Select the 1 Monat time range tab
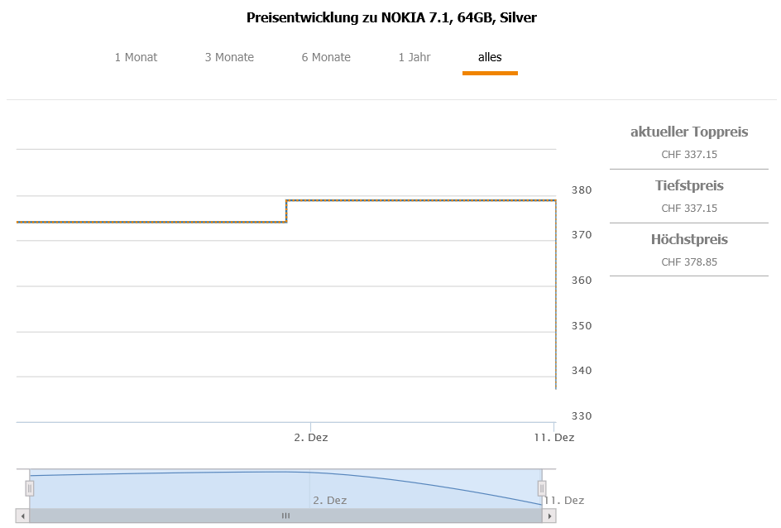The image size is (781, 528). (136, 57)
